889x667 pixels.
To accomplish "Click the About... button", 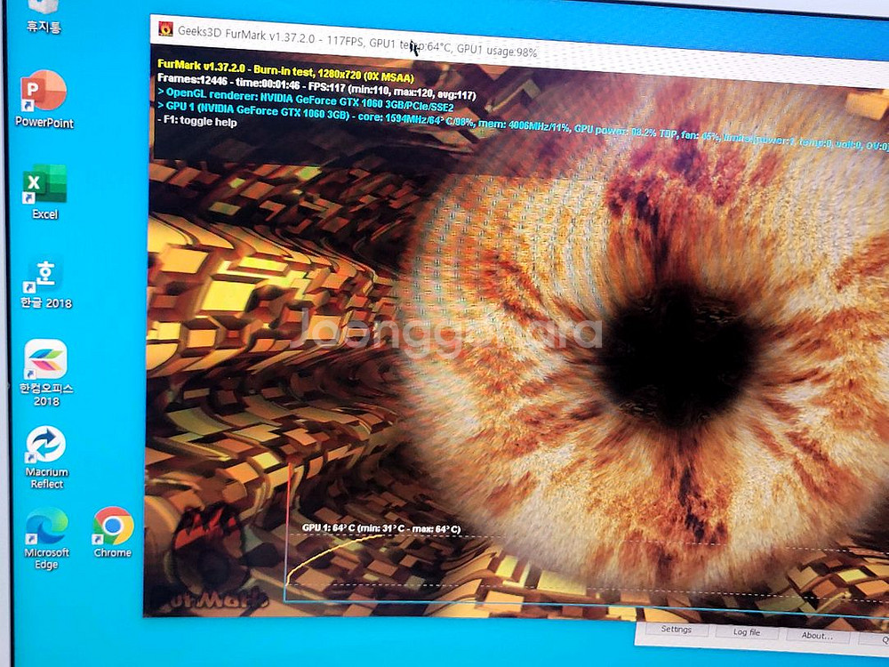I will 817,636.
